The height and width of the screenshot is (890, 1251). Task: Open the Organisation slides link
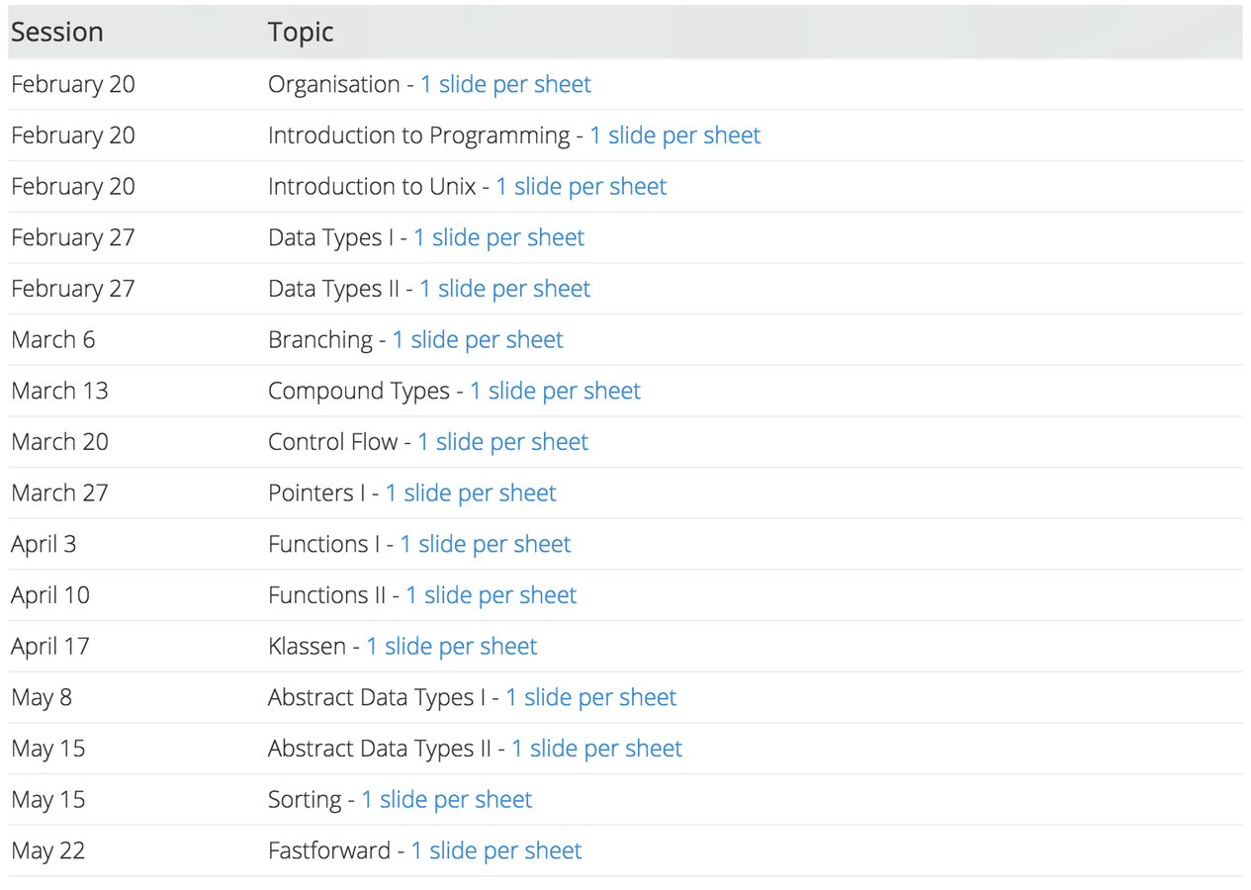pyautogui.click(x=505, y=84)
